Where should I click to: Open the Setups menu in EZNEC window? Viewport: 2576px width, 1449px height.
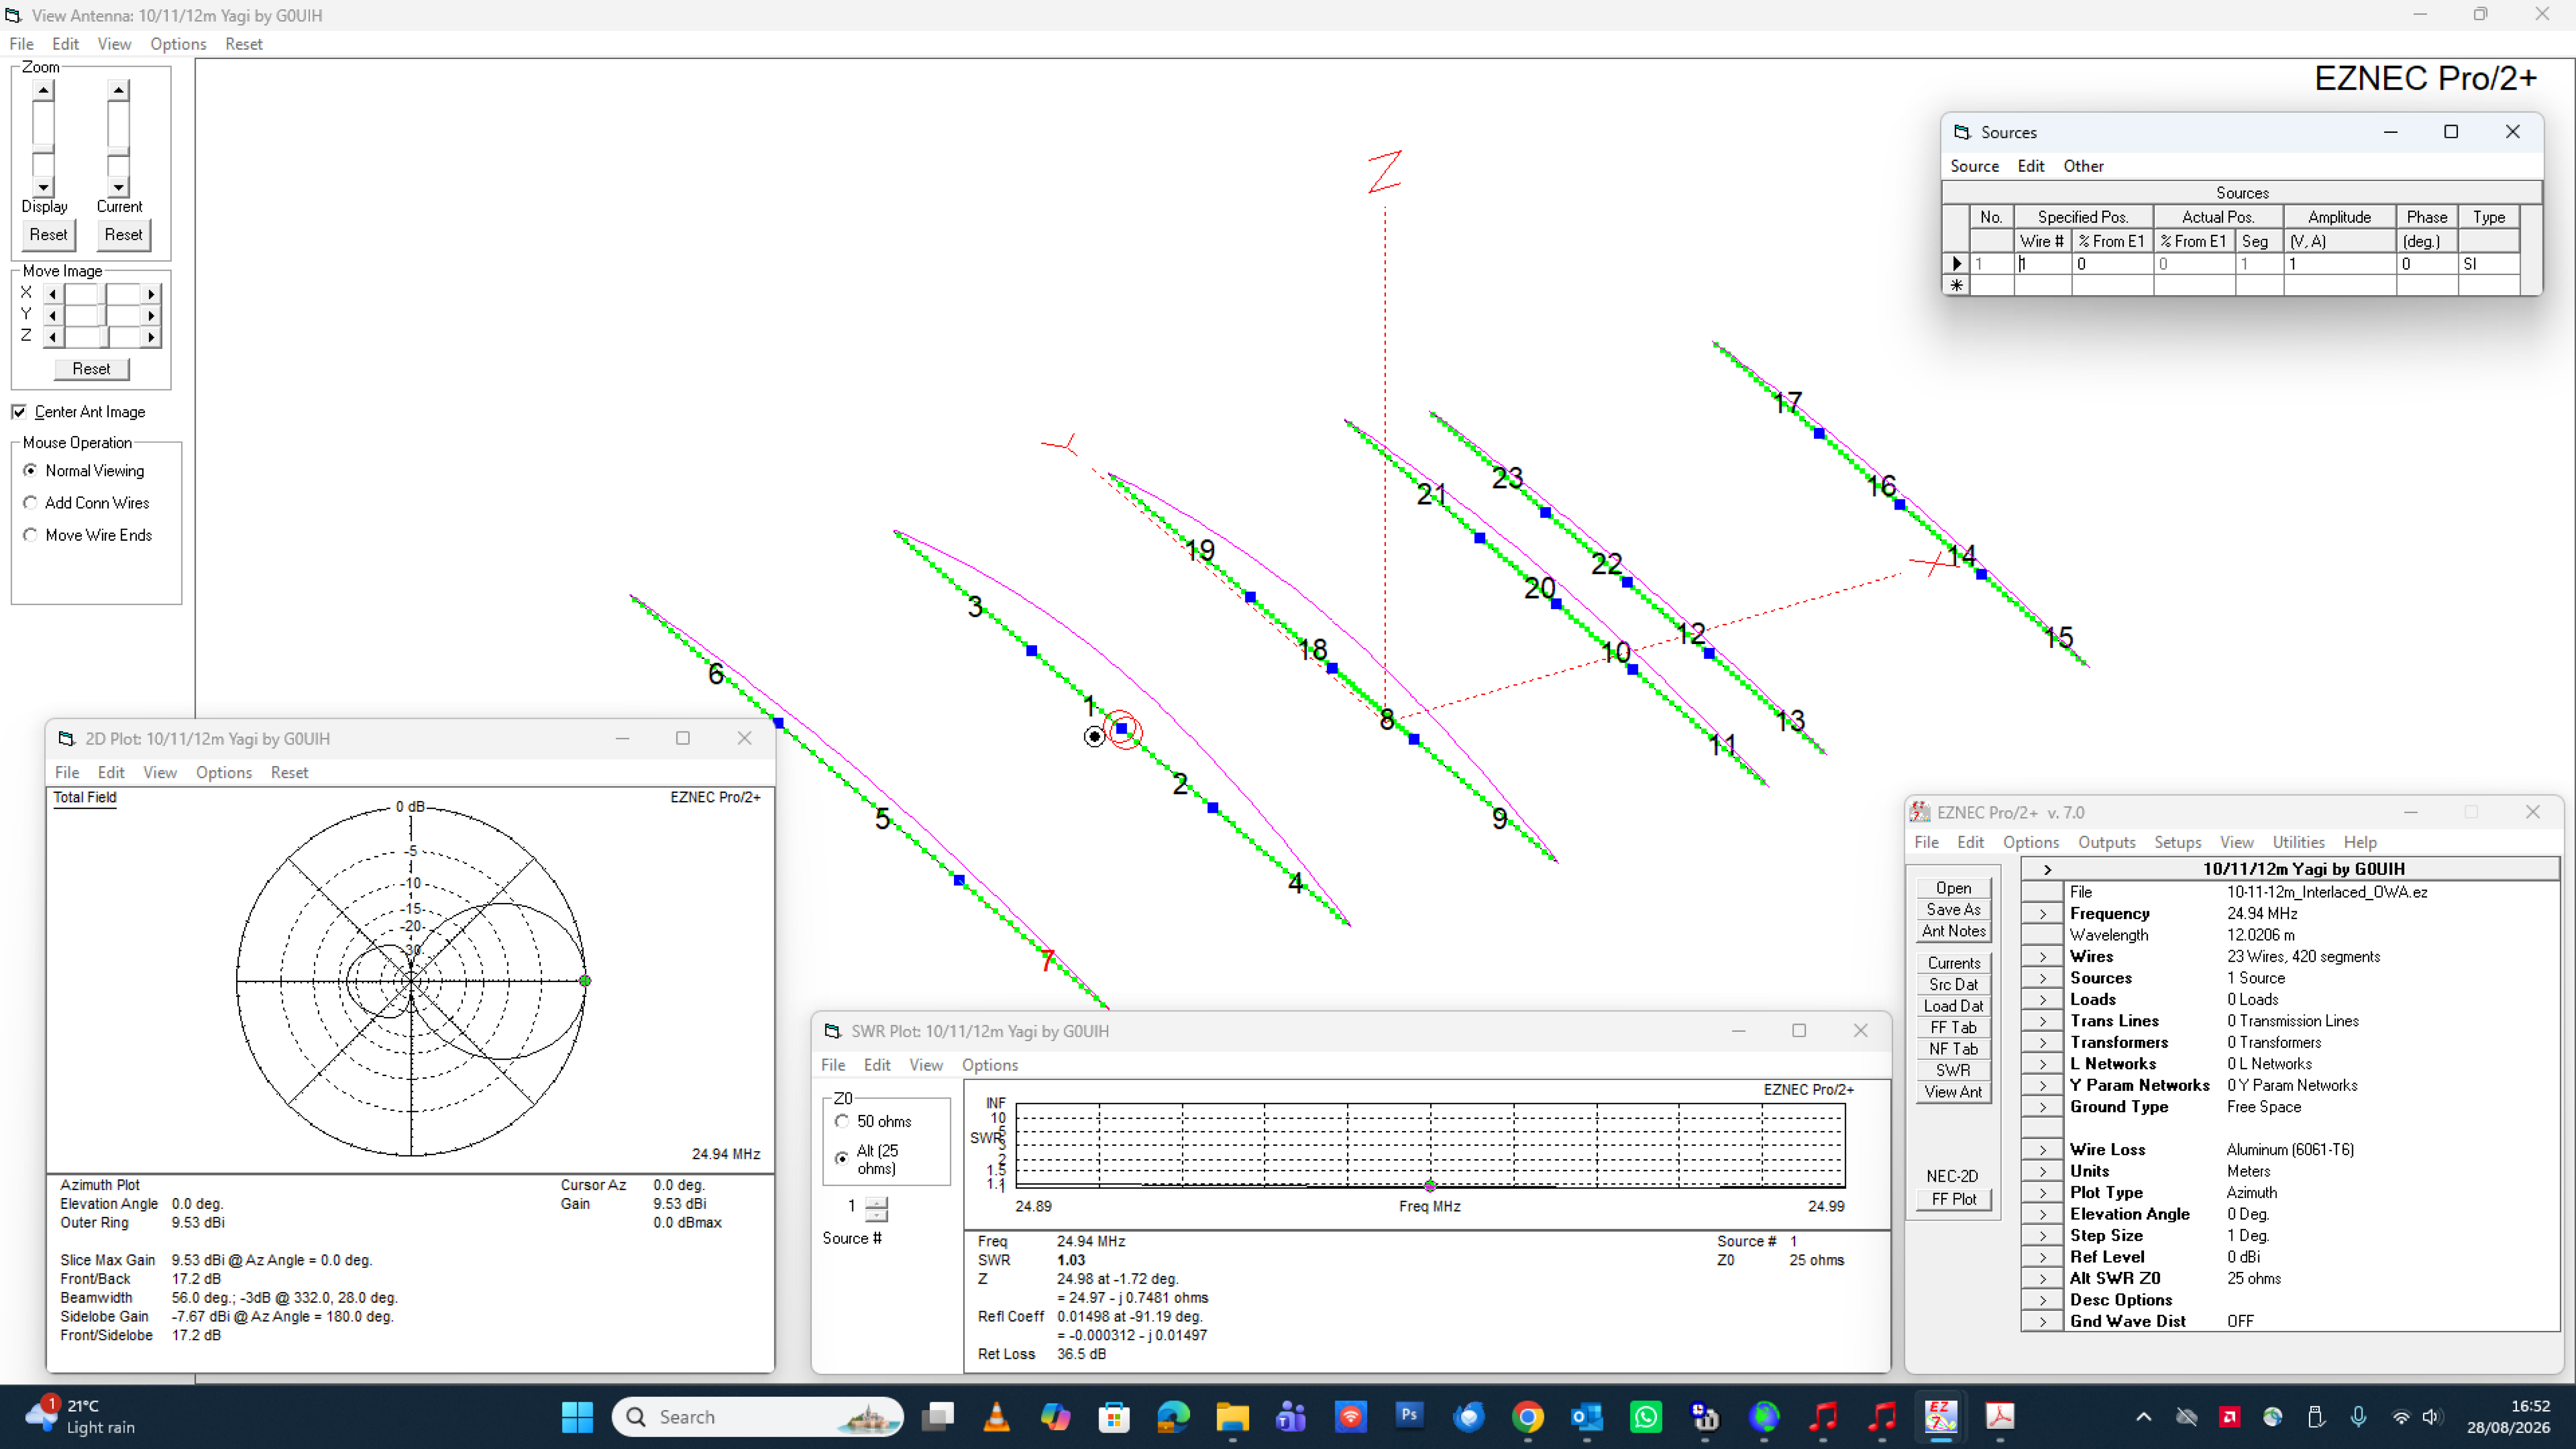[x=2177, y=842]
